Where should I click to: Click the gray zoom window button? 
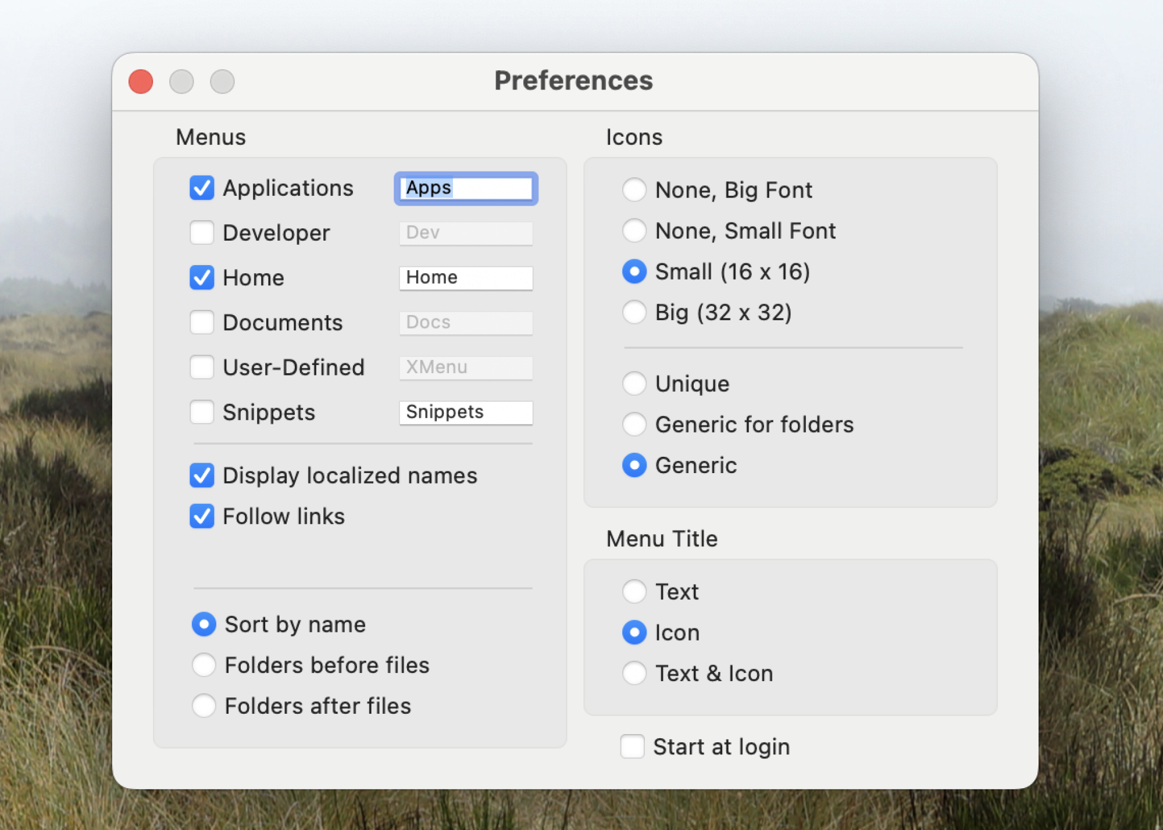222,81
